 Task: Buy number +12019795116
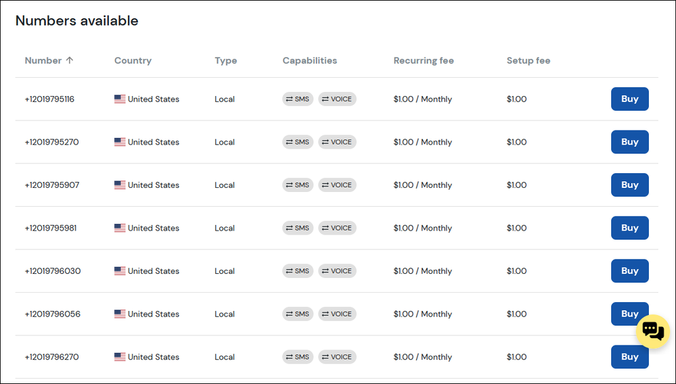coord(629,99)
